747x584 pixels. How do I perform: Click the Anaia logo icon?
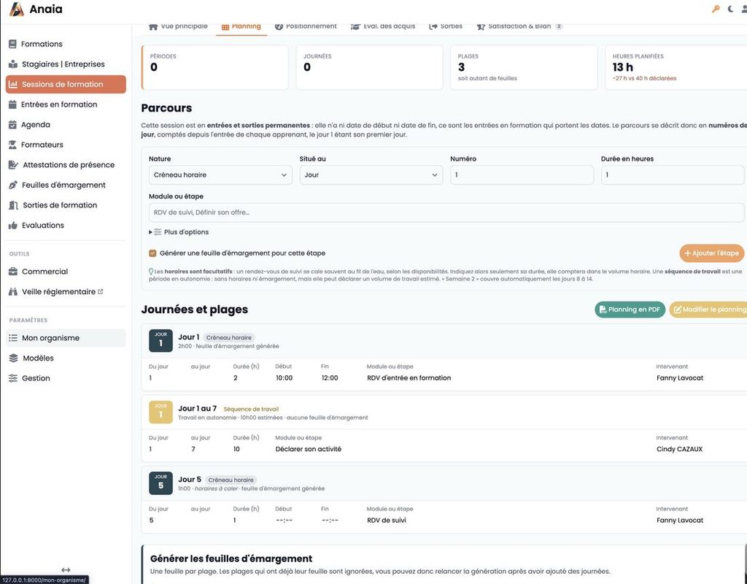[16, 9]
